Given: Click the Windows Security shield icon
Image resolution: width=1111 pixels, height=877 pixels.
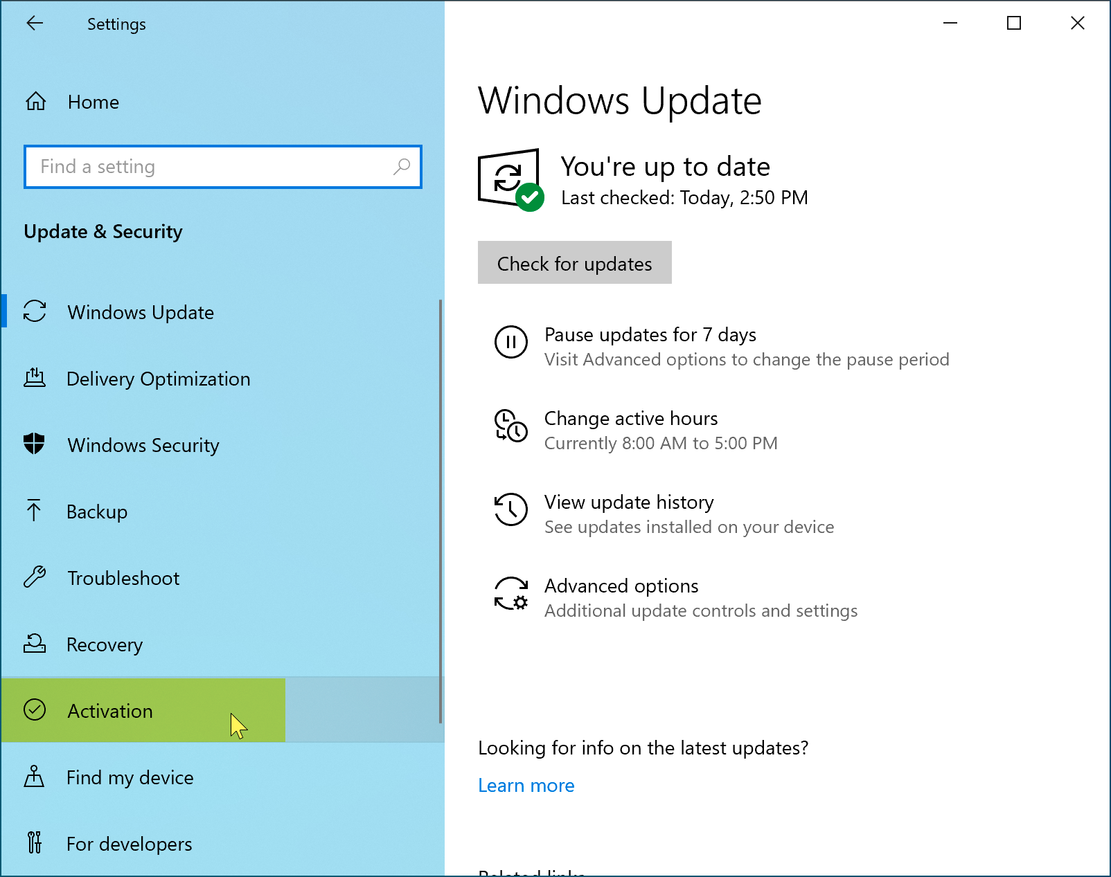Looking at the screenshot, I should (x=34, y=444).
